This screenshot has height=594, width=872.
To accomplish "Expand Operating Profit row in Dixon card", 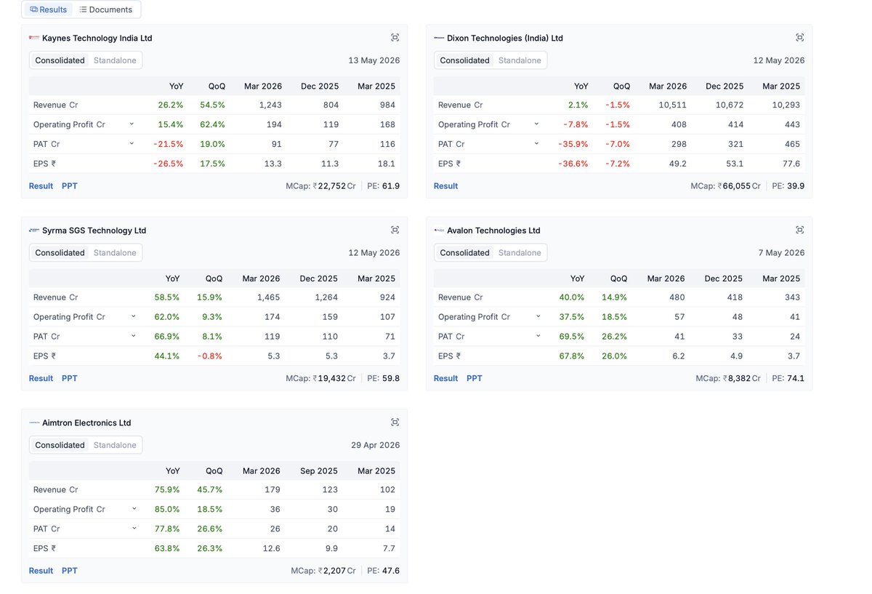I will tap(536, 124).
